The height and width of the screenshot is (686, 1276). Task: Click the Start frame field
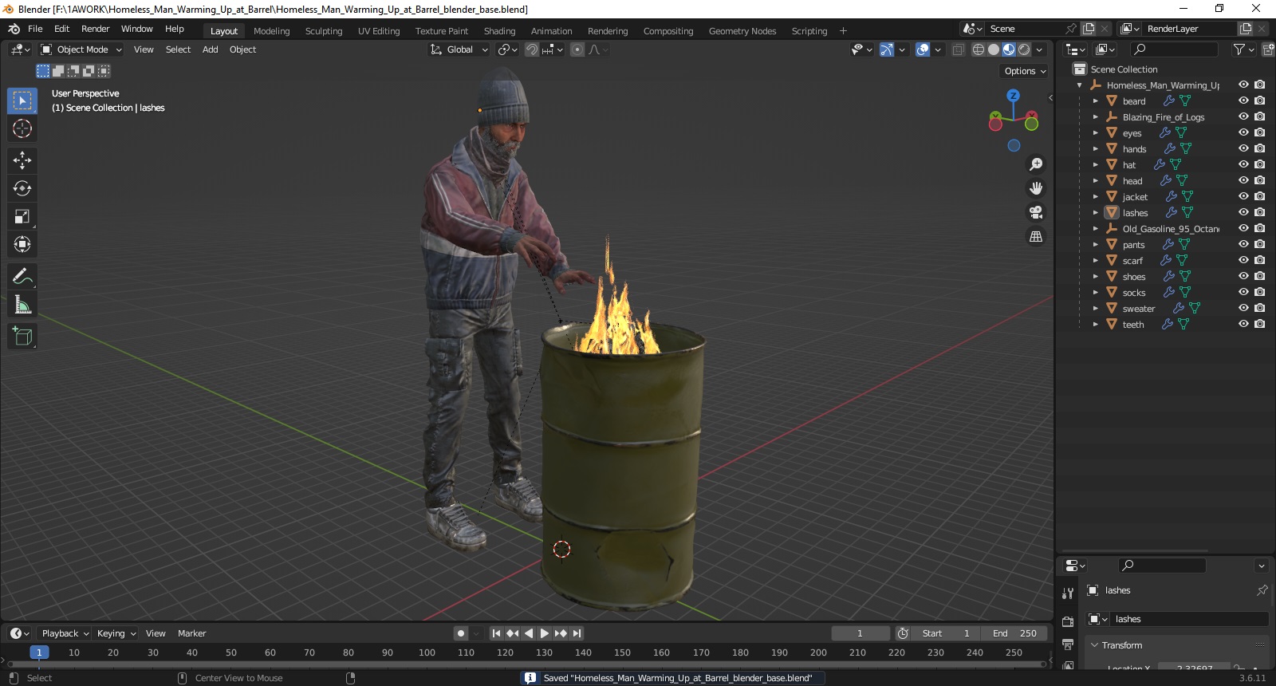click(x=947, y=633)
